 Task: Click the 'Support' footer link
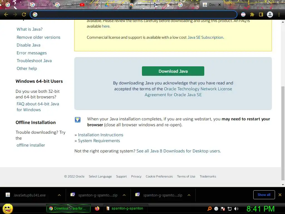coord(121,176)
